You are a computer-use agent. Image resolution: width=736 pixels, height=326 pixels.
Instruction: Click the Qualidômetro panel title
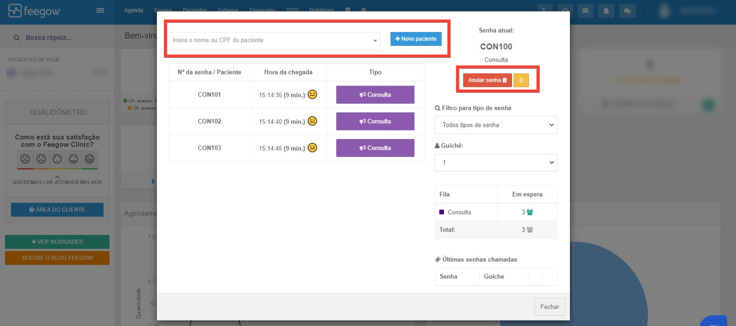pyautogui.click(x=58, y=112)
